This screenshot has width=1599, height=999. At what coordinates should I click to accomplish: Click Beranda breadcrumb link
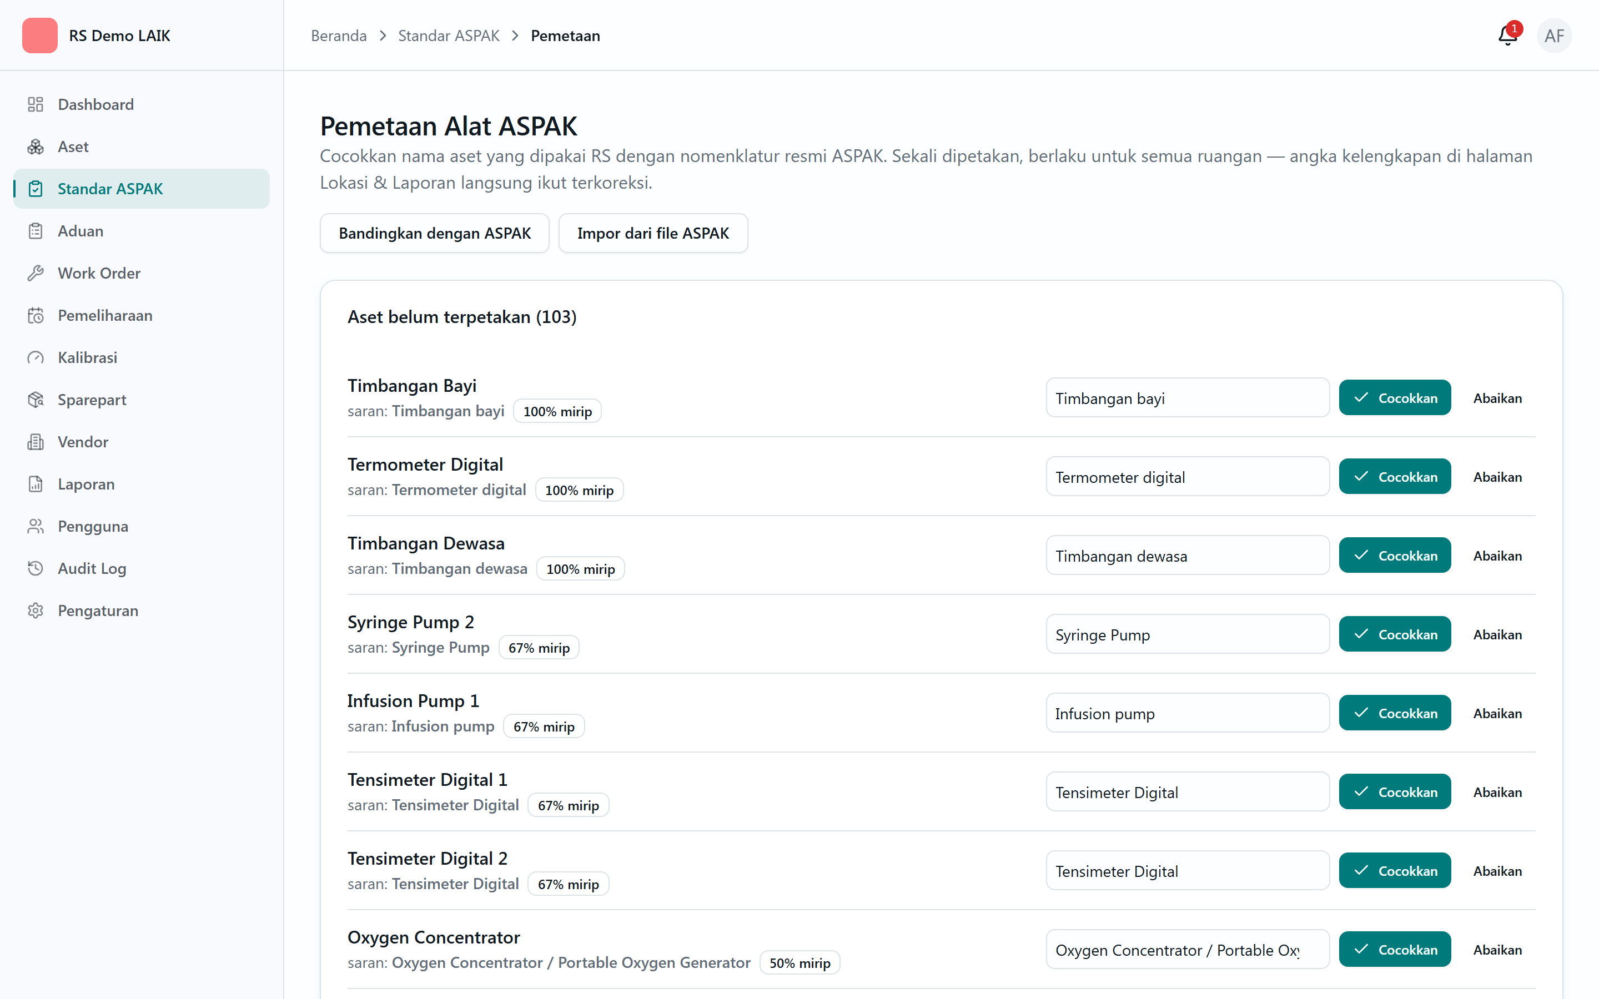(x=339, y=36)
